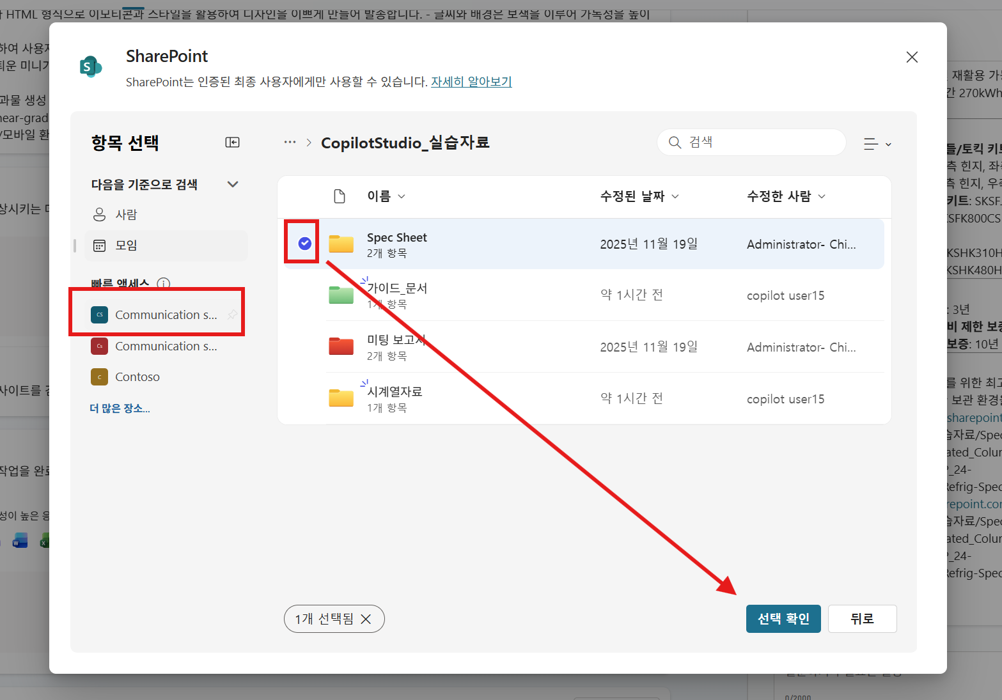Click the 시계열자료 yellow folder icon
This screenshot has width=1002, height=700.
[x=341, y=398]
